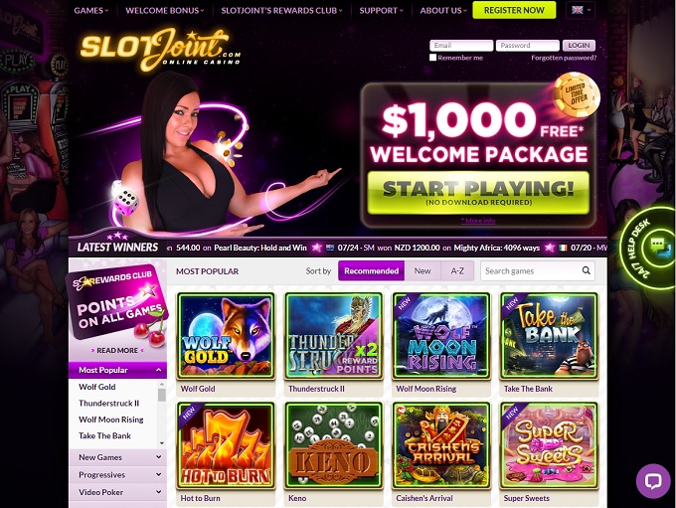Open the Games menu
This screenshot has width=676, height=508.
pyautogui.click(x=91, y=10)
